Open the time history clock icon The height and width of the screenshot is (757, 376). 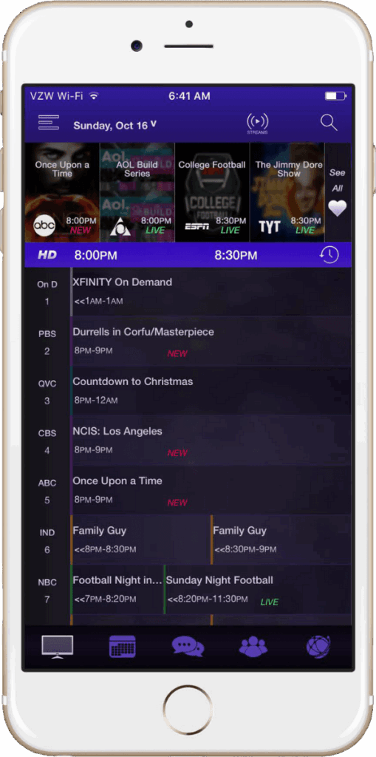coord(329,255)
